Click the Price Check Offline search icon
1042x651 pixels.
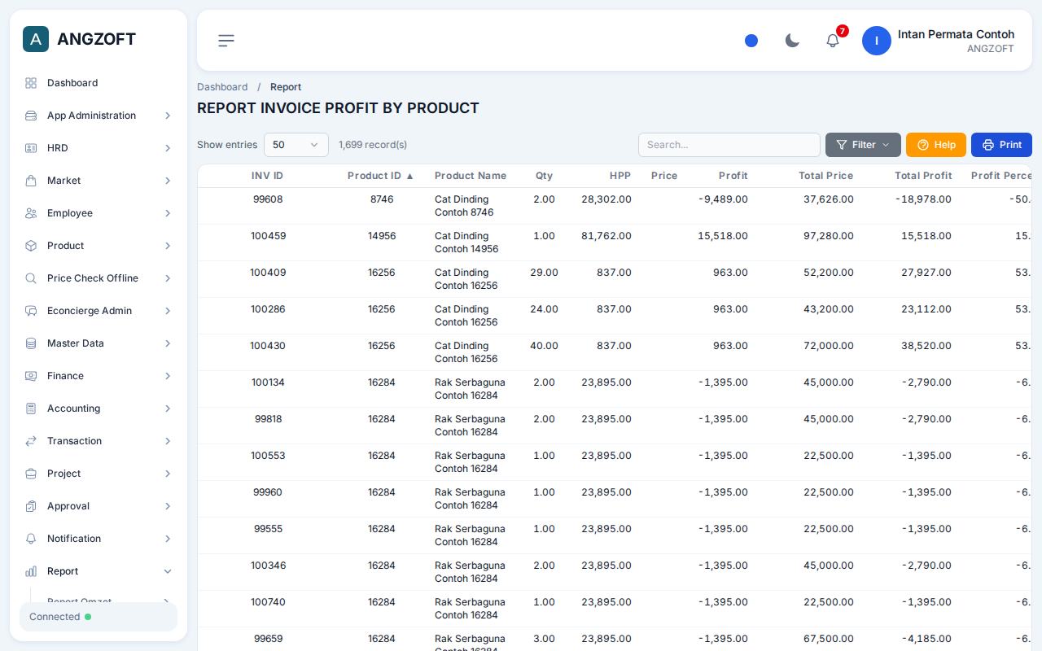click(x=31, y=278)
